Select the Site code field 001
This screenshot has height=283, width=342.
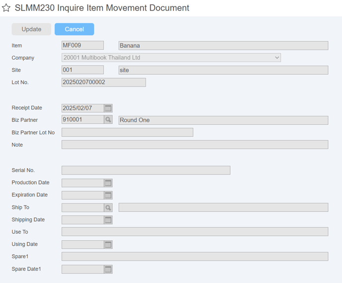coord(83,70)
